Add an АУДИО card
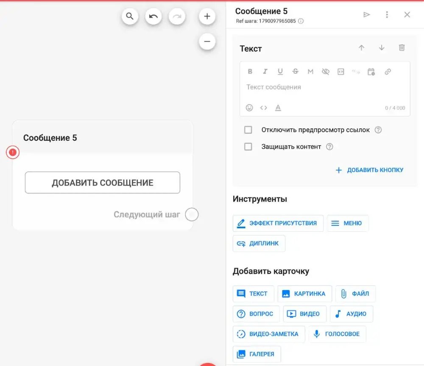This screenshot has height=366, width=424. tap(351, 314)
